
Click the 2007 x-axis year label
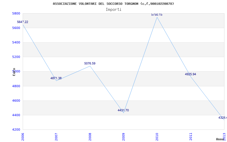coord(56,137)
